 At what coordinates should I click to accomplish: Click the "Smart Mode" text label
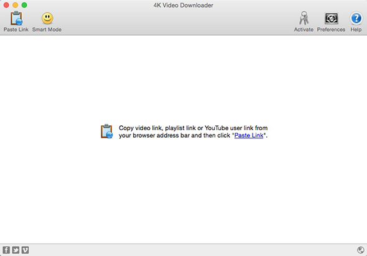47,29
